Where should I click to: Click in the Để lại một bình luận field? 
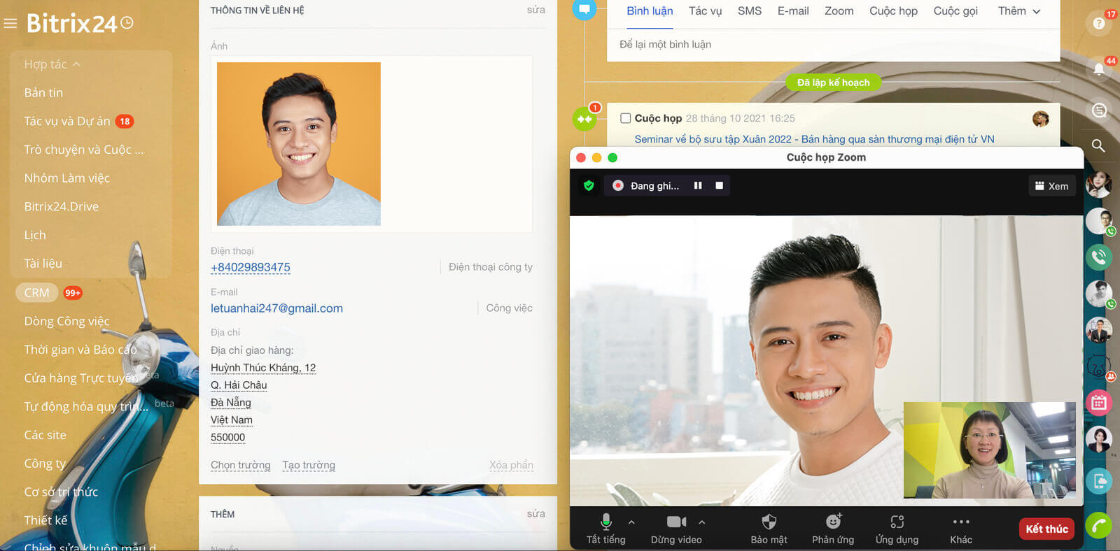pyautogui.click(x=833, y=45)
